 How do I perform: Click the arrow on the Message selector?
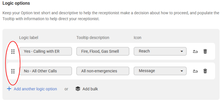click(182, 71)
